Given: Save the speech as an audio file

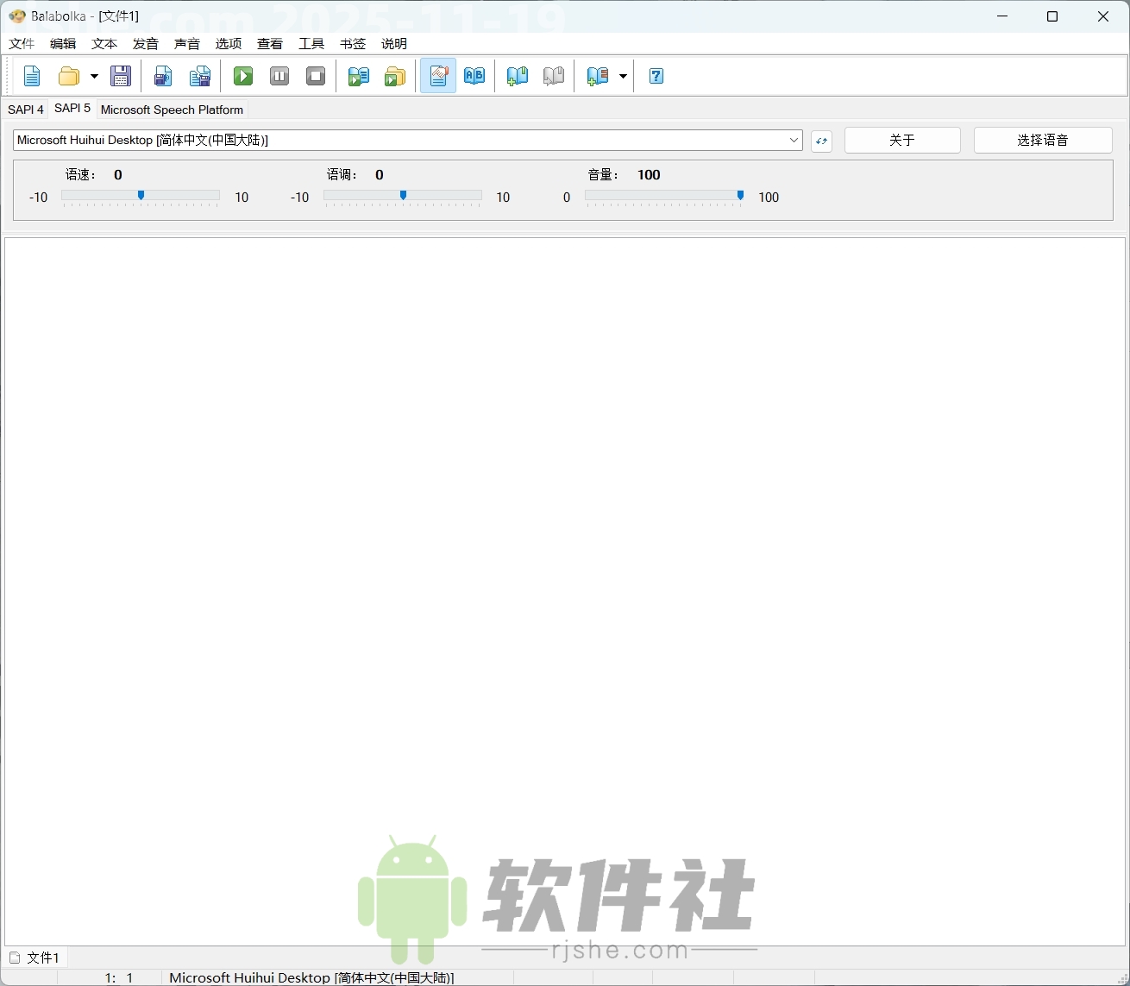Looking at the screenshot, I should click(x=163, y=76).
